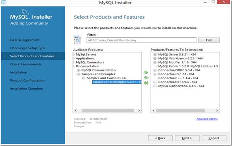Click the Filter text field
This screenshot has width=232, height=146.
click(x=141, y=40)
